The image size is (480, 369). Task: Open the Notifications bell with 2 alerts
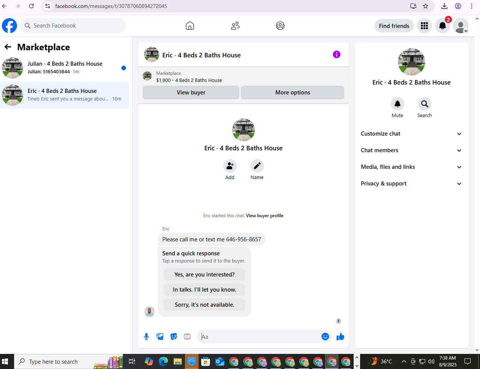pos(443,26)
